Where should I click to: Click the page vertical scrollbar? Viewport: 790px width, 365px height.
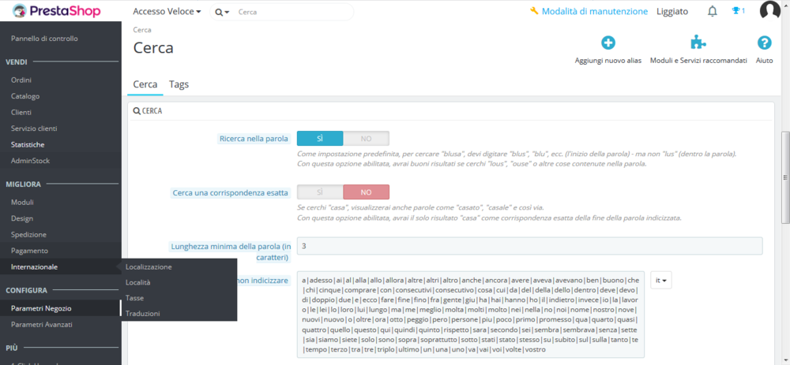[784, 177]
